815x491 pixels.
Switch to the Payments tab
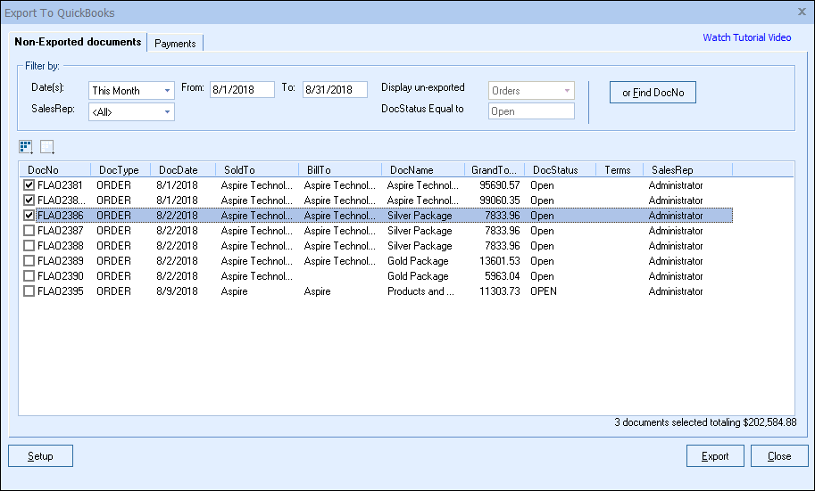tap(175, 43)
